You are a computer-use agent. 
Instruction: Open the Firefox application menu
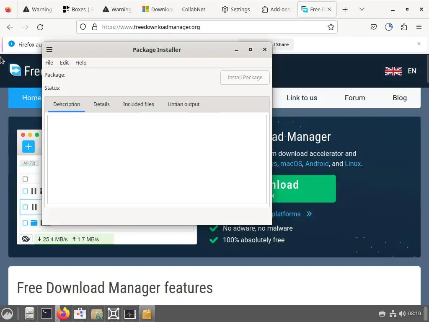[x=419, y=27]
